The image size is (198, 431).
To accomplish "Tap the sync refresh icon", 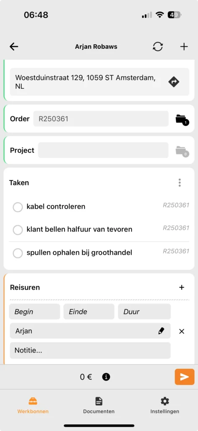I will point(158,47).
